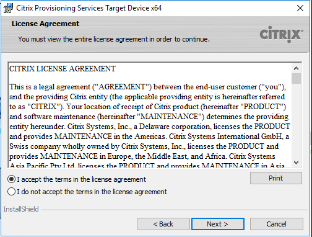Click the empty scrollbar track below the thumb
This screenshot has width=312, height=237.
pos(296,121)
